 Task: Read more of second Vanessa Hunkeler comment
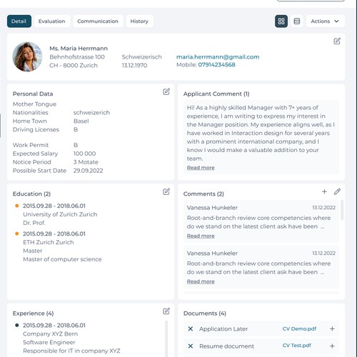click(201, 281)
